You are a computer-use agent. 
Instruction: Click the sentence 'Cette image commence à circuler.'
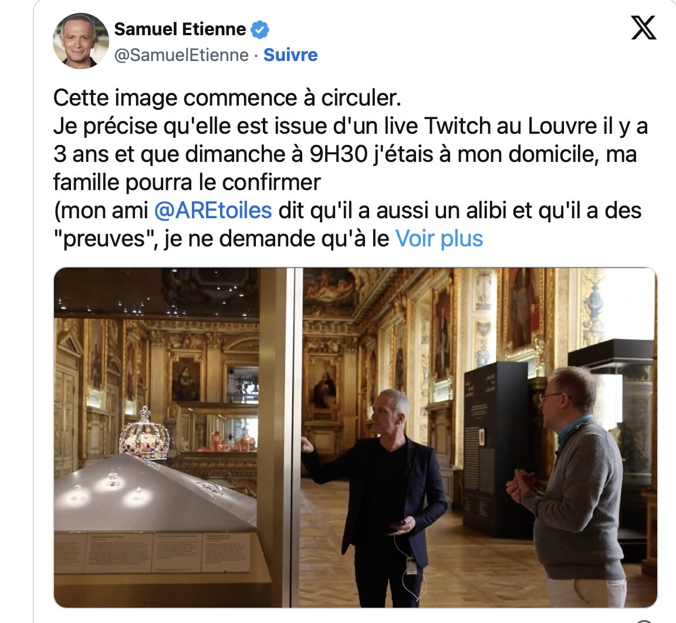(227, 98)
